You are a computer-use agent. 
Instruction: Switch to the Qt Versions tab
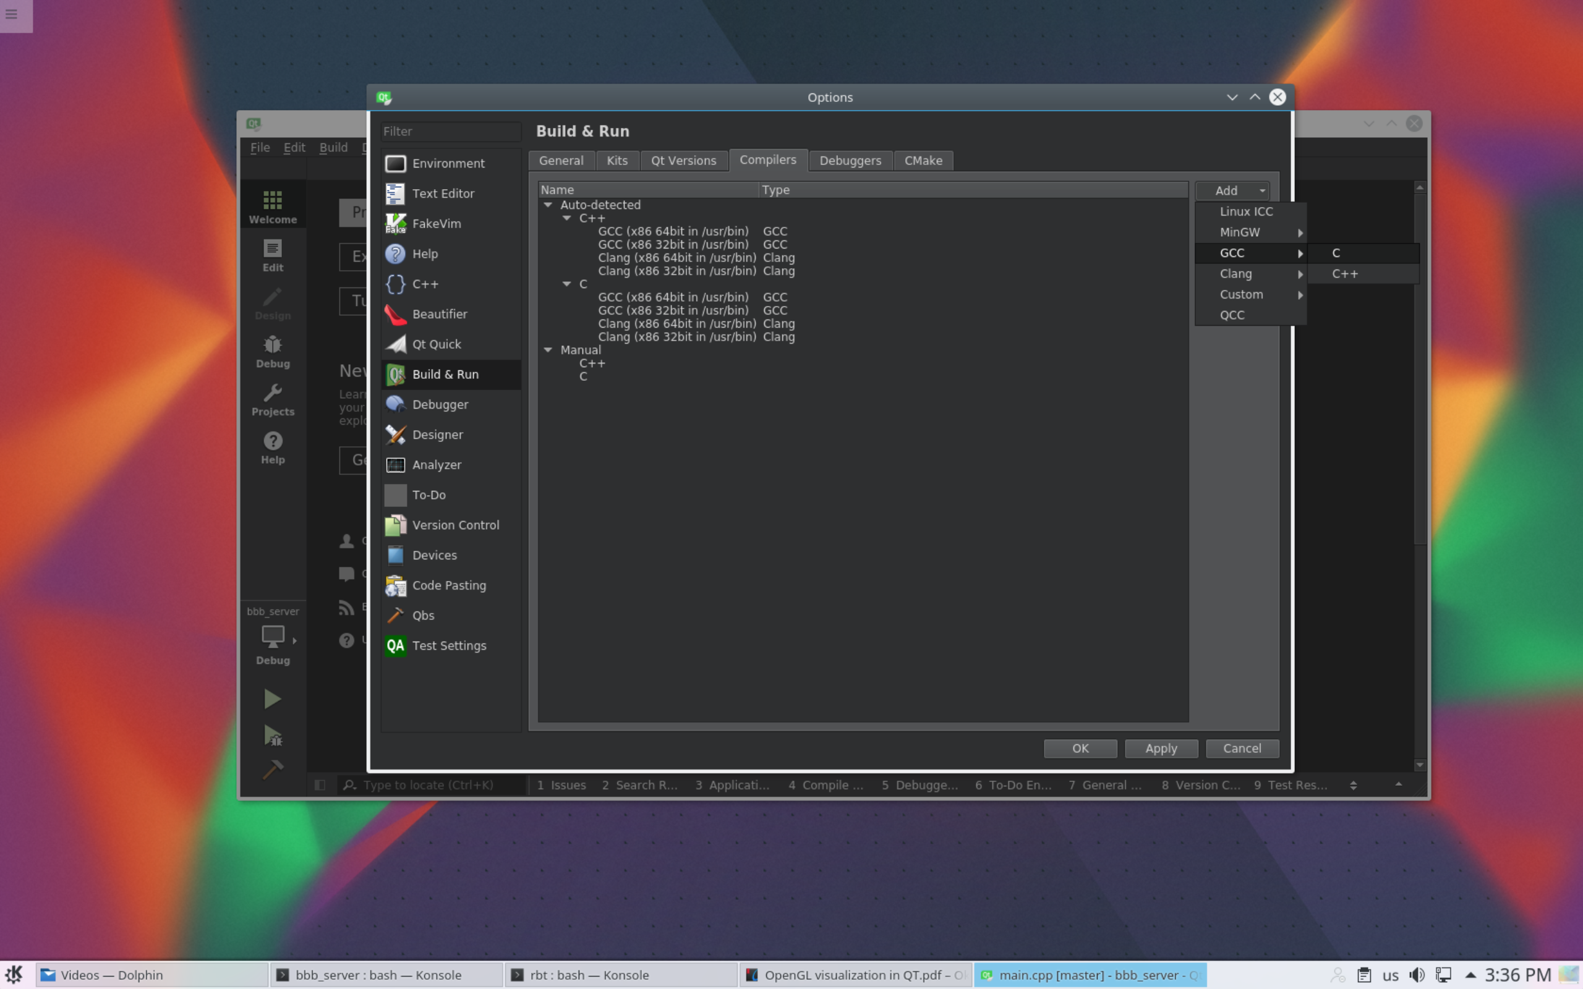[x=683, y=161]
